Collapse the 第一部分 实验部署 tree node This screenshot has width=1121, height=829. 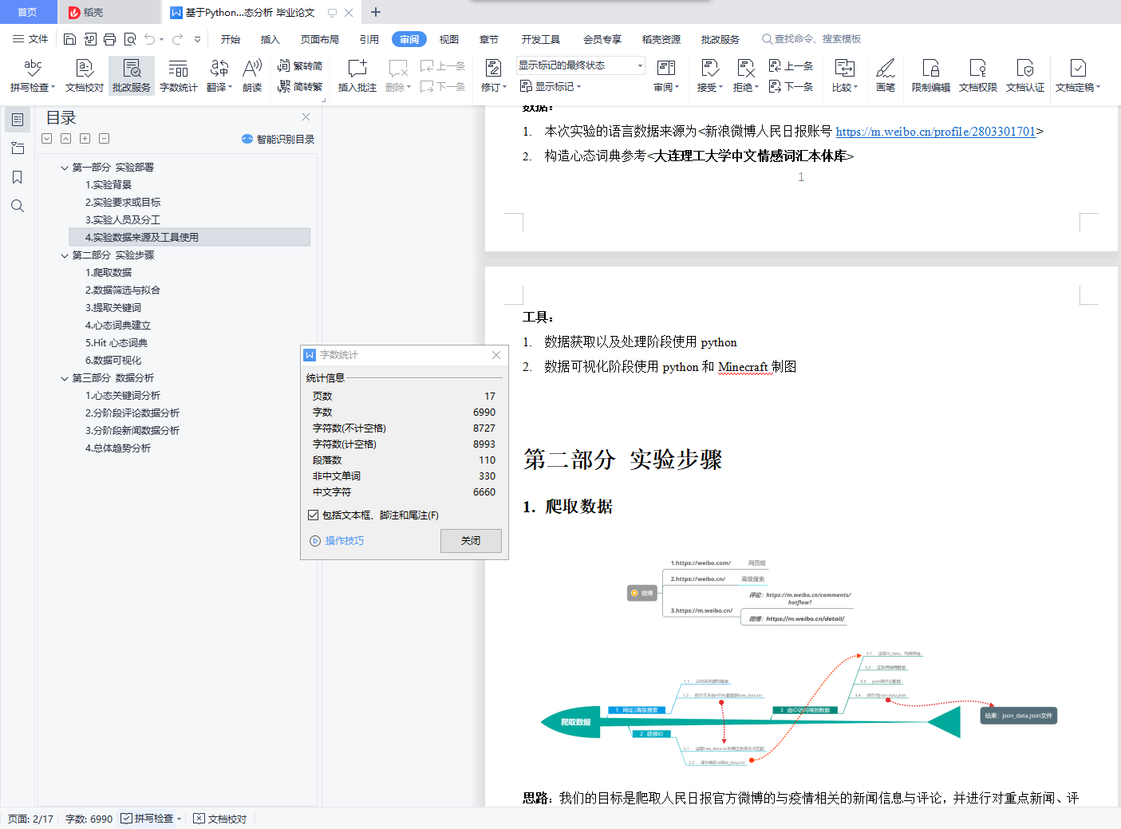[x=65, y=168]
